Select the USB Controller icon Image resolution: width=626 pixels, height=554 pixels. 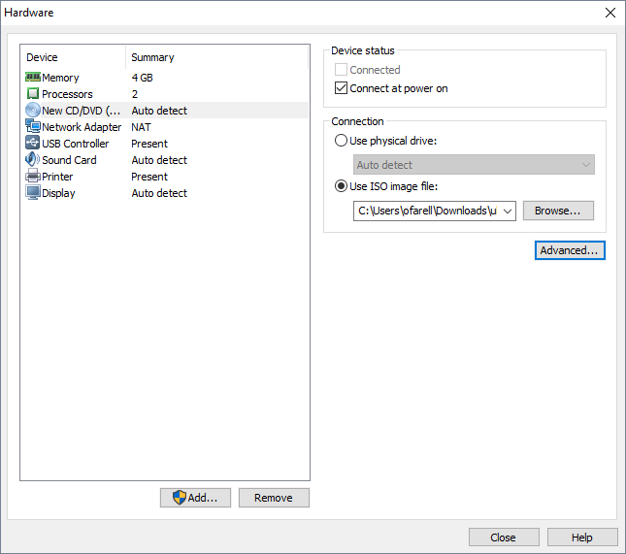point(32,144)
